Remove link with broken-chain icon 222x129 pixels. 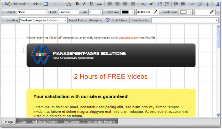tap(200, 4)
